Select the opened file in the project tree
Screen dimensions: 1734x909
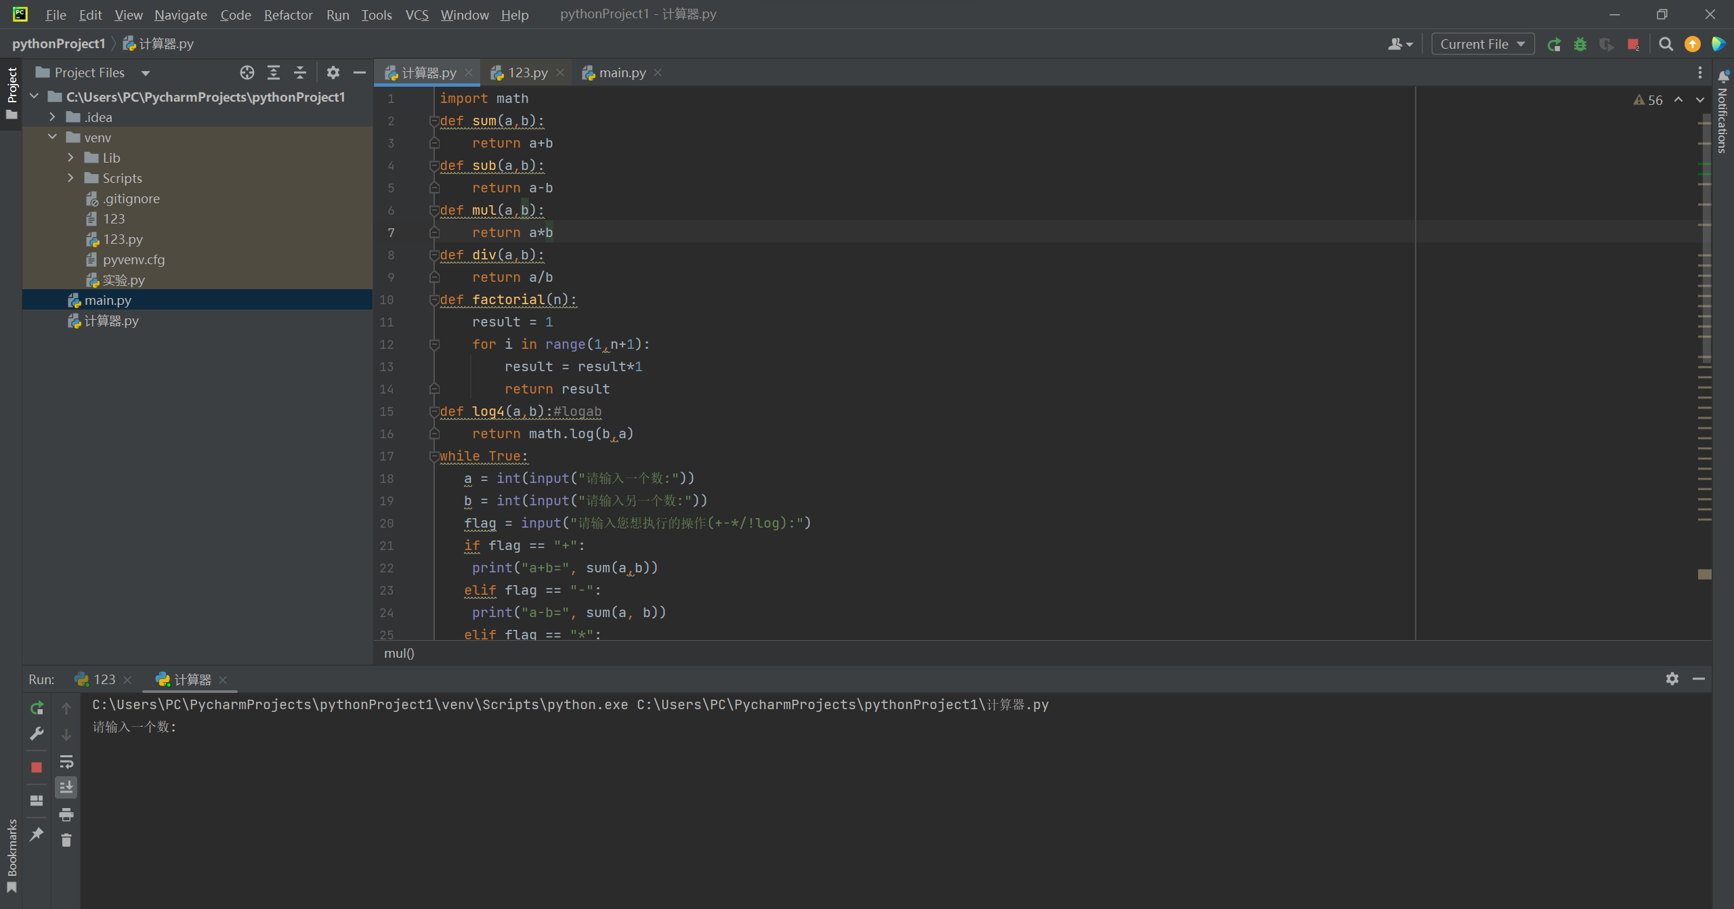[x=247, y=72]
